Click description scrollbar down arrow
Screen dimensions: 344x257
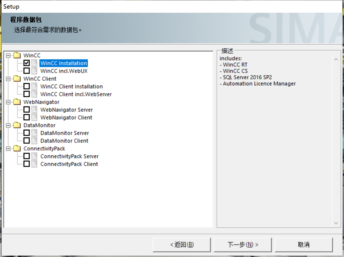coord(336,223)
